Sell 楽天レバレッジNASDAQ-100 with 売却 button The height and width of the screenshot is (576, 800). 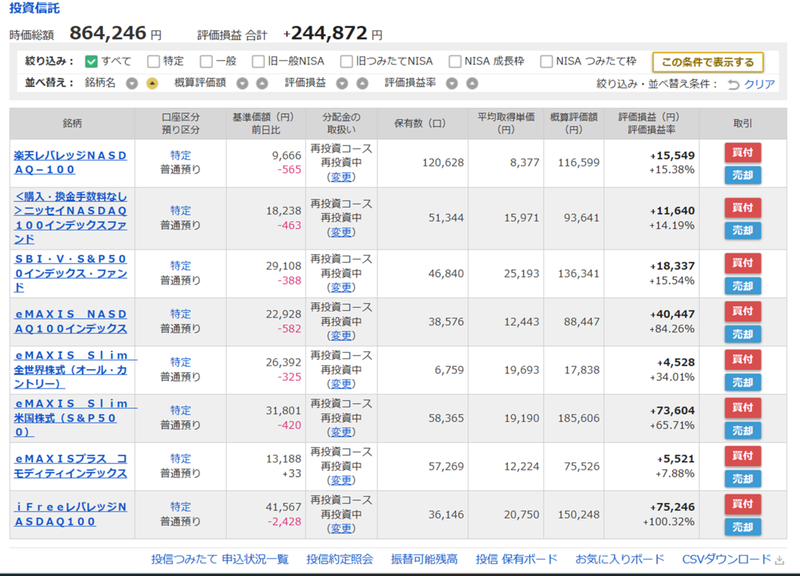tap(743, 175)
